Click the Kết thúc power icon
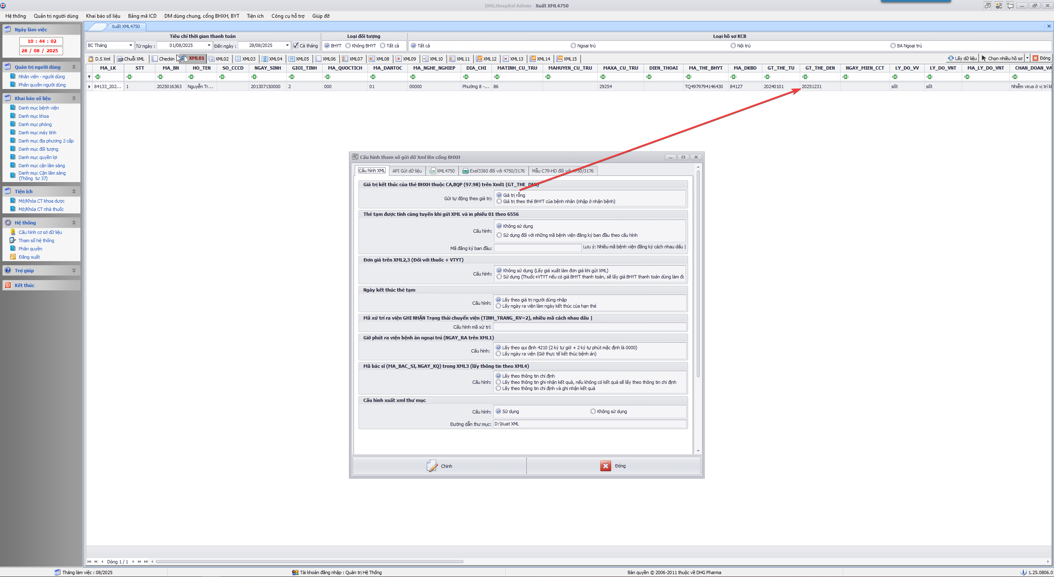Viewport: 1054px width, 577px height. click(x=8, y=285)
